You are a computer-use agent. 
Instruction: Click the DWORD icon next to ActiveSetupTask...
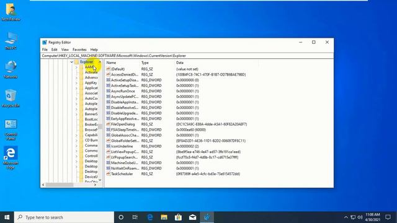tap(109, 85)
